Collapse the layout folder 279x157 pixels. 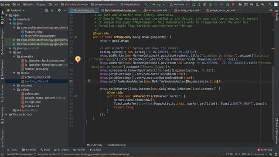14,73
